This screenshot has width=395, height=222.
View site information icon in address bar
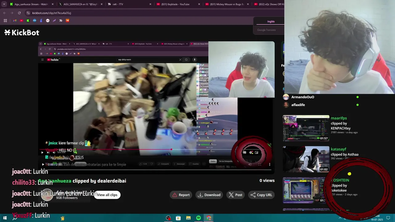point(28,13)
